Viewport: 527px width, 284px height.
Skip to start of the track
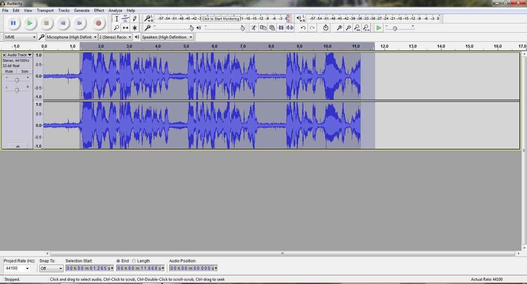tap(63, 23)
